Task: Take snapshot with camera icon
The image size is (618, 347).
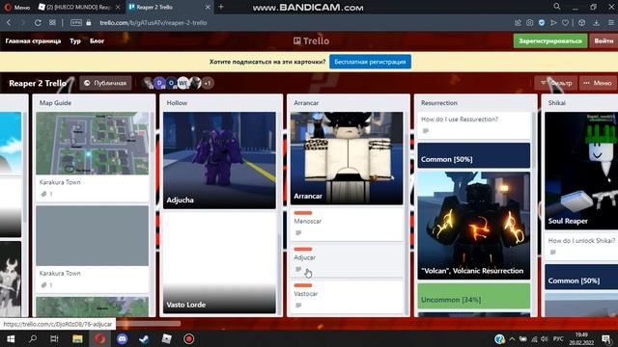Action: pos(530,23)
